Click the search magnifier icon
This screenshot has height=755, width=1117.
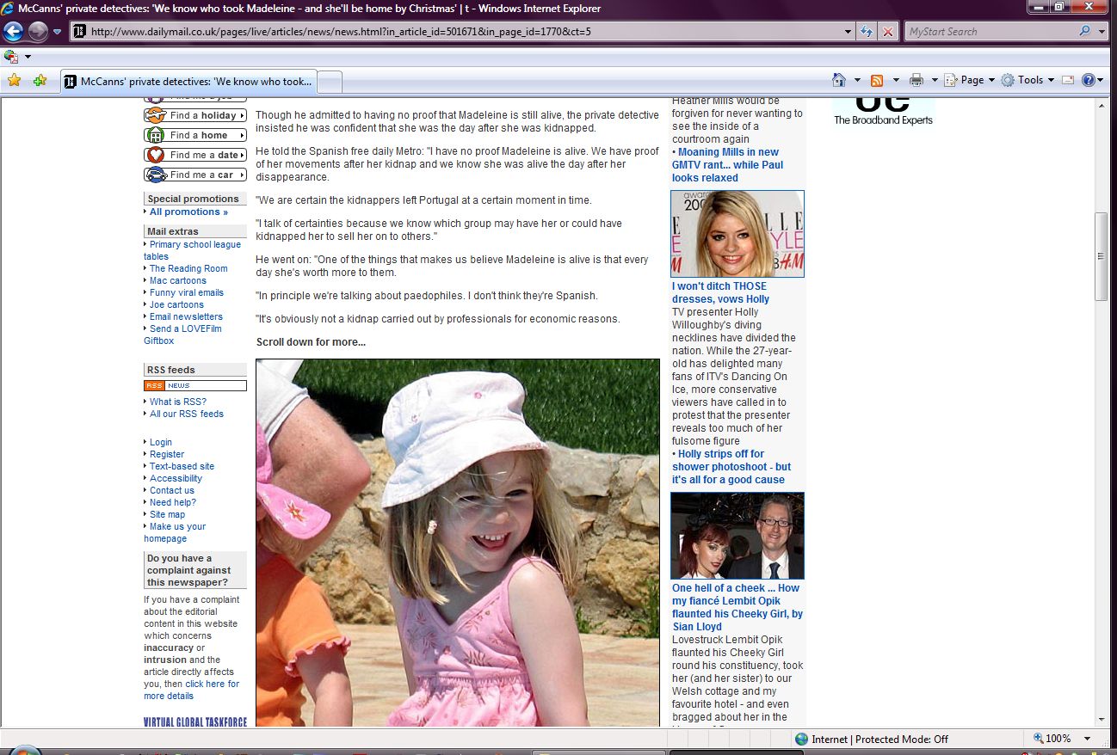tap(1084, 32)
